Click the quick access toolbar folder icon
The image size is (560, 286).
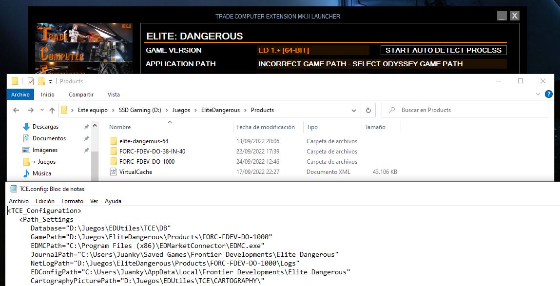15,81
